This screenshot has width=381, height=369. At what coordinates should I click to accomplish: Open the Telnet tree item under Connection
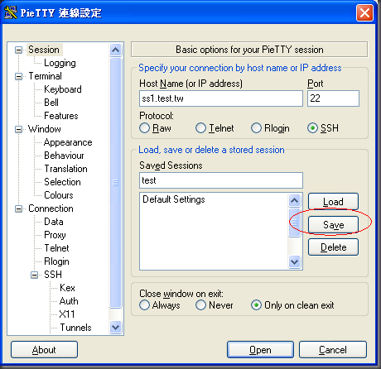[56, 248]
